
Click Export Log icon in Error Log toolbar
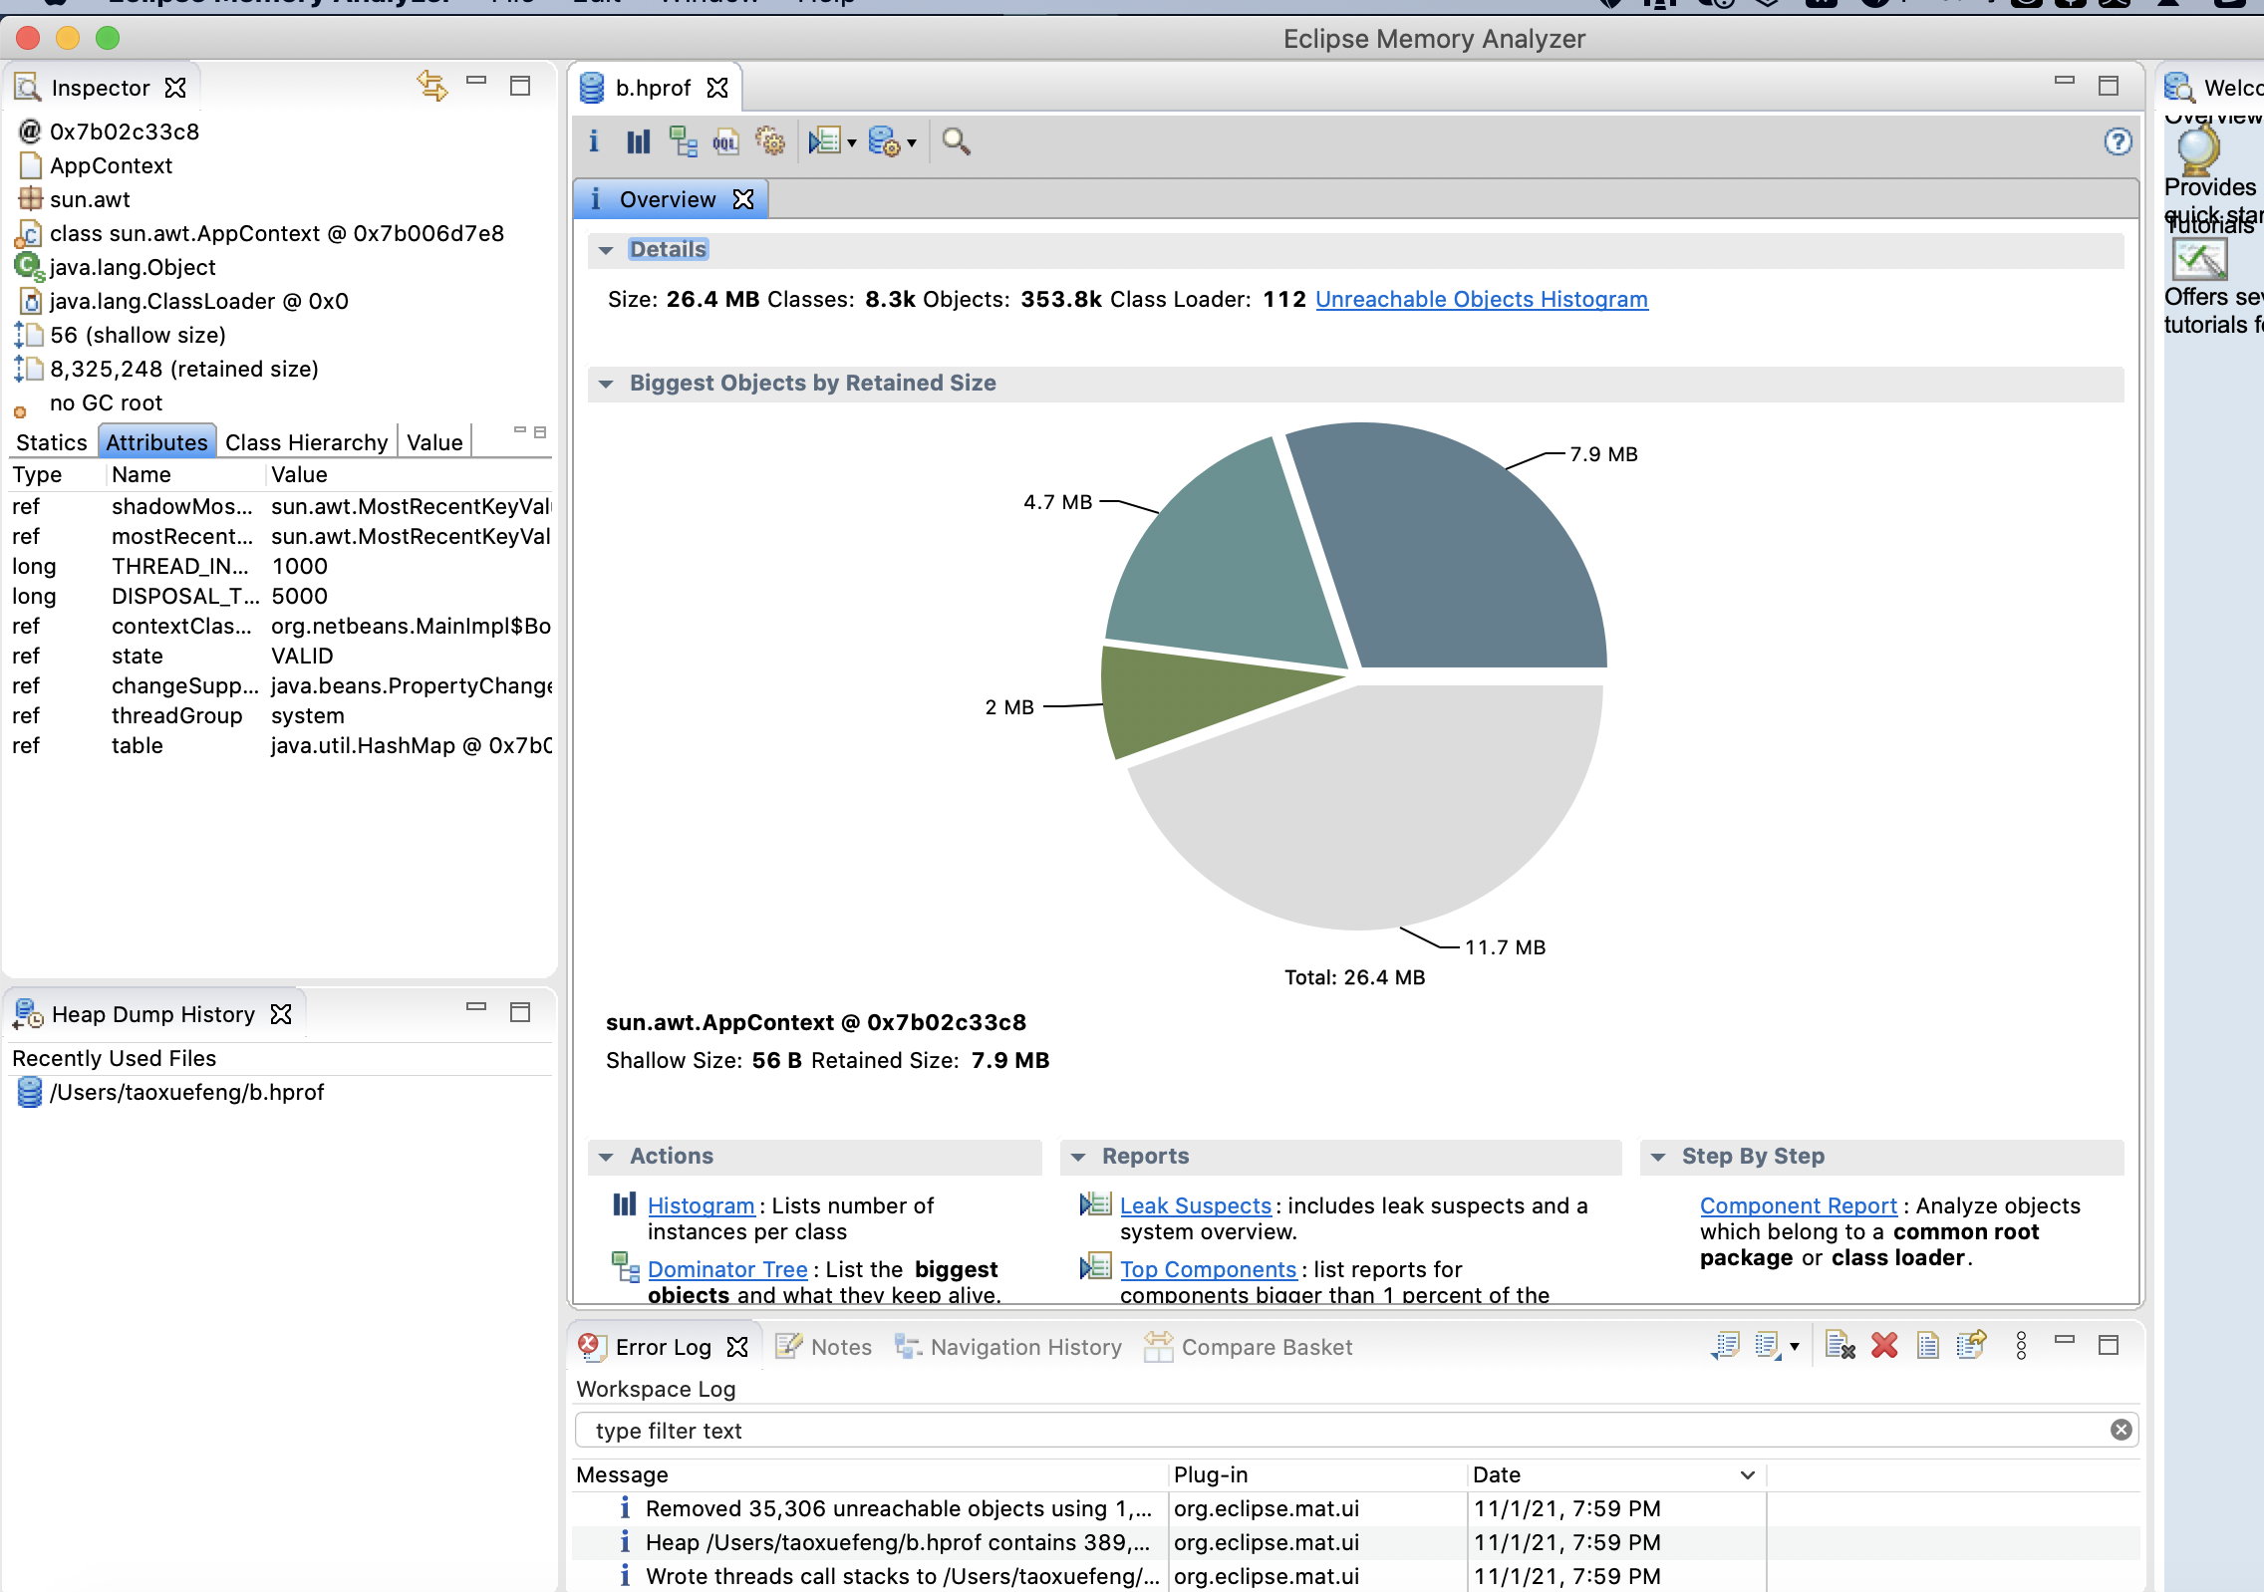click(1726, 1346)
